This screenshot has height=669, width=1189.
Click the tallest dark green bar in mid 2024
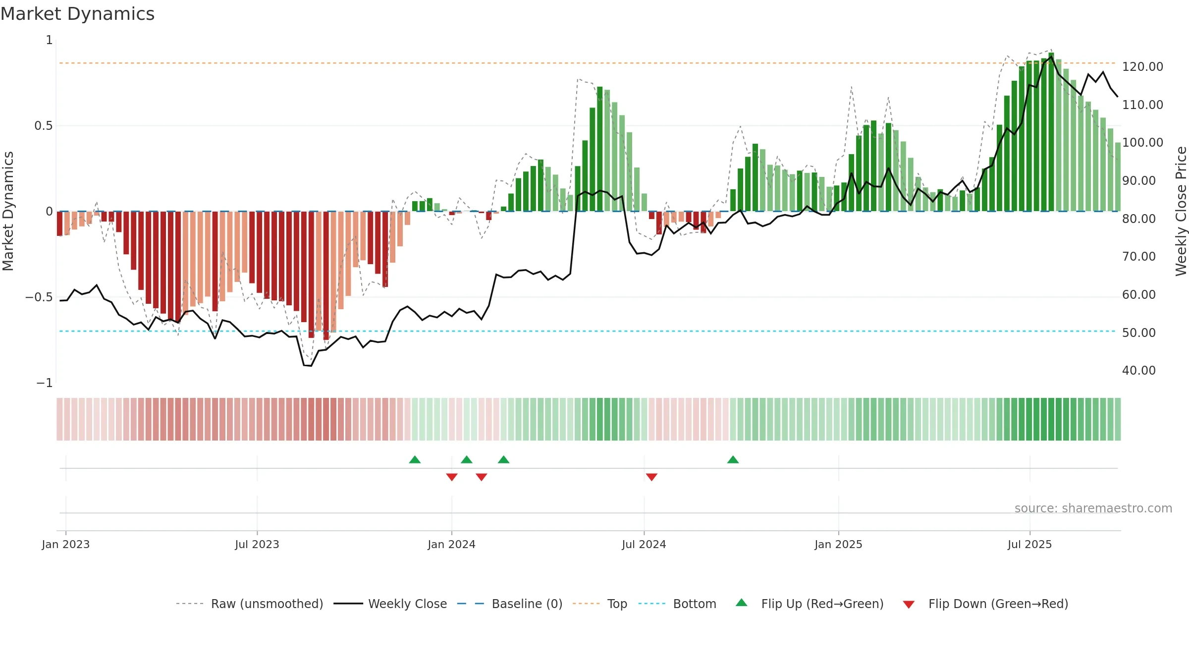coord(600,149)
